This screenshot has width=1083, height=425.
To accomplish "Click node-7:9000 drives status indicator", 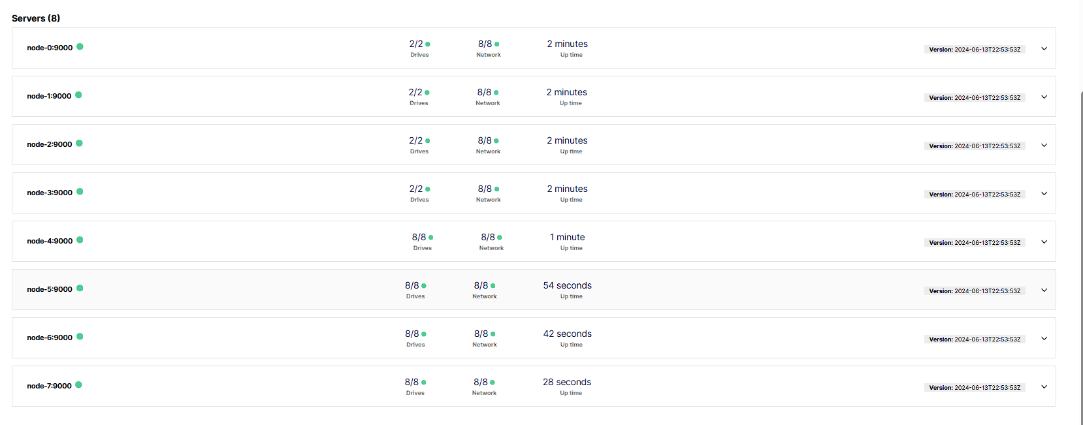I will tap(423, 383).
